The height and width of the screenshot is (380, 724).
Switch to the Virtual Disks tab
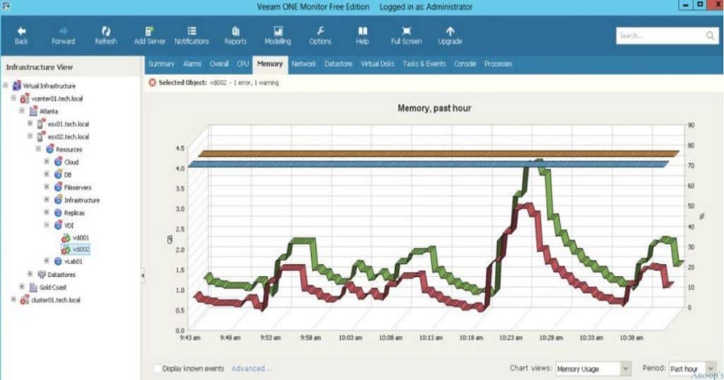[x=378, y=64]
